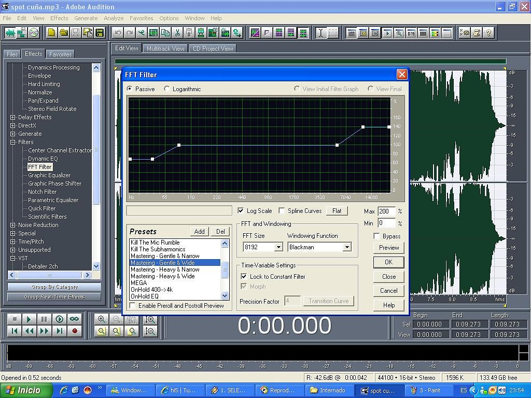Click the Record button in transport controls
The image size is (531, 398).
(x=75, y=331)
